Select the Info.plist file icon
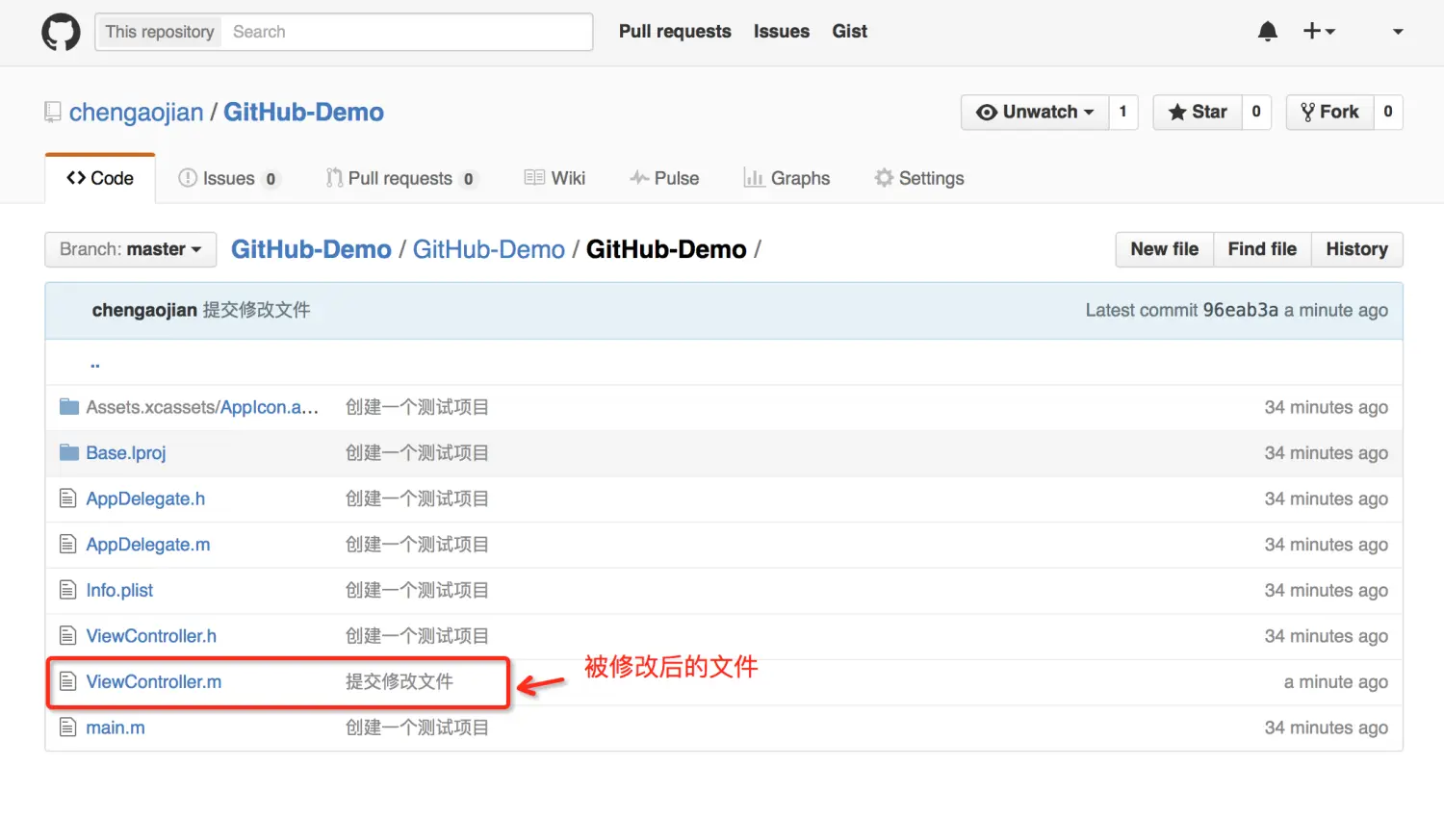 point(67,590)
